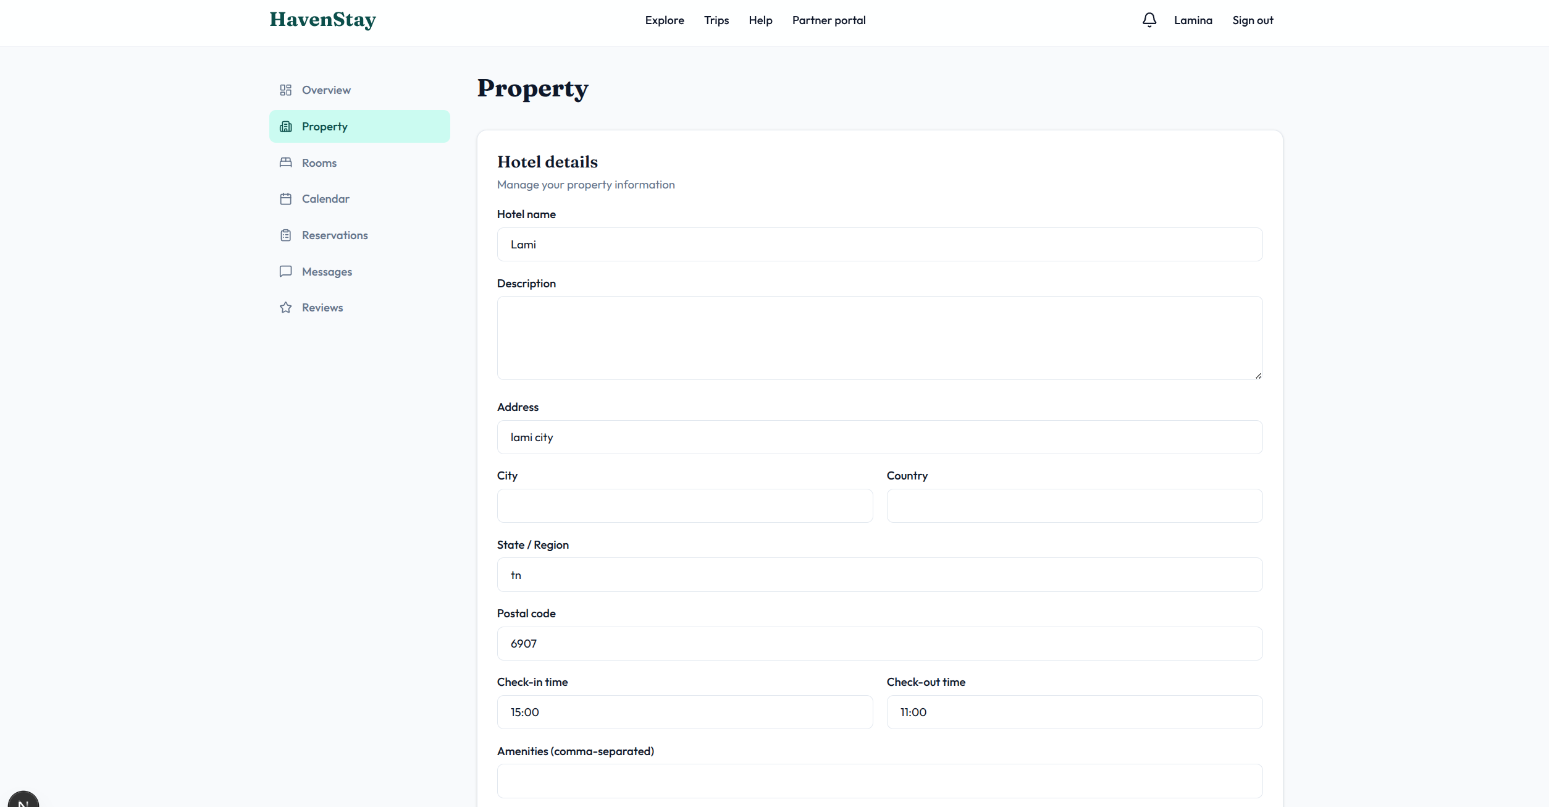The width and height of the screenshot is (1549, 807).
Task: Click the Property building icon
Action: pyautogui.click(x=285, y=127)
